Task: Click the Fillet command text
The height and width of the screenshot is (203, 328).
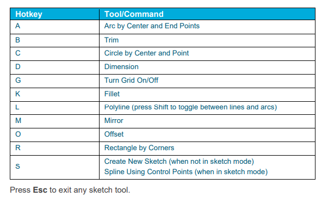Action: pyautogui.click(x=112, y=94)
